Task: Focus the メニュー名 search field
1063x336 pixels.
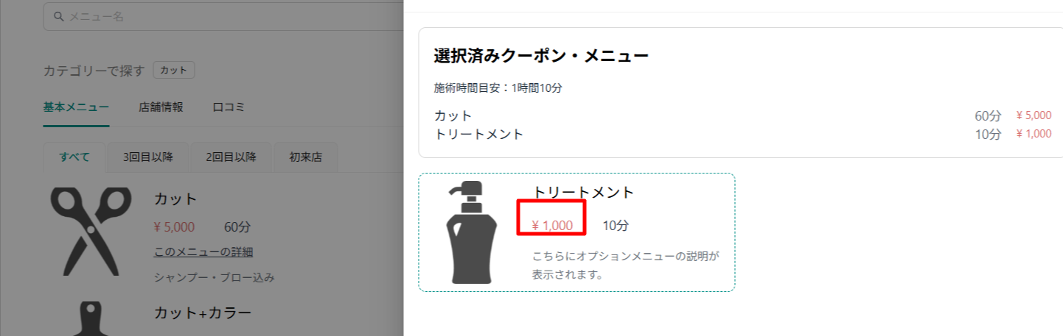Action: pos(223,16)
